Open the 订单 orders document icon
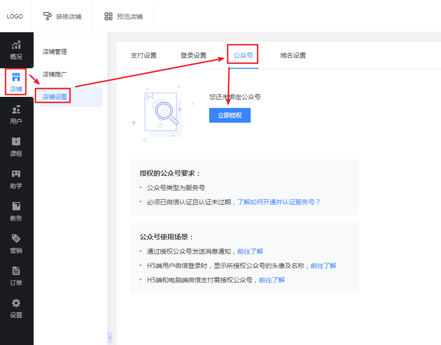Screen dimensions: 441x345 (x=16, y=271)
